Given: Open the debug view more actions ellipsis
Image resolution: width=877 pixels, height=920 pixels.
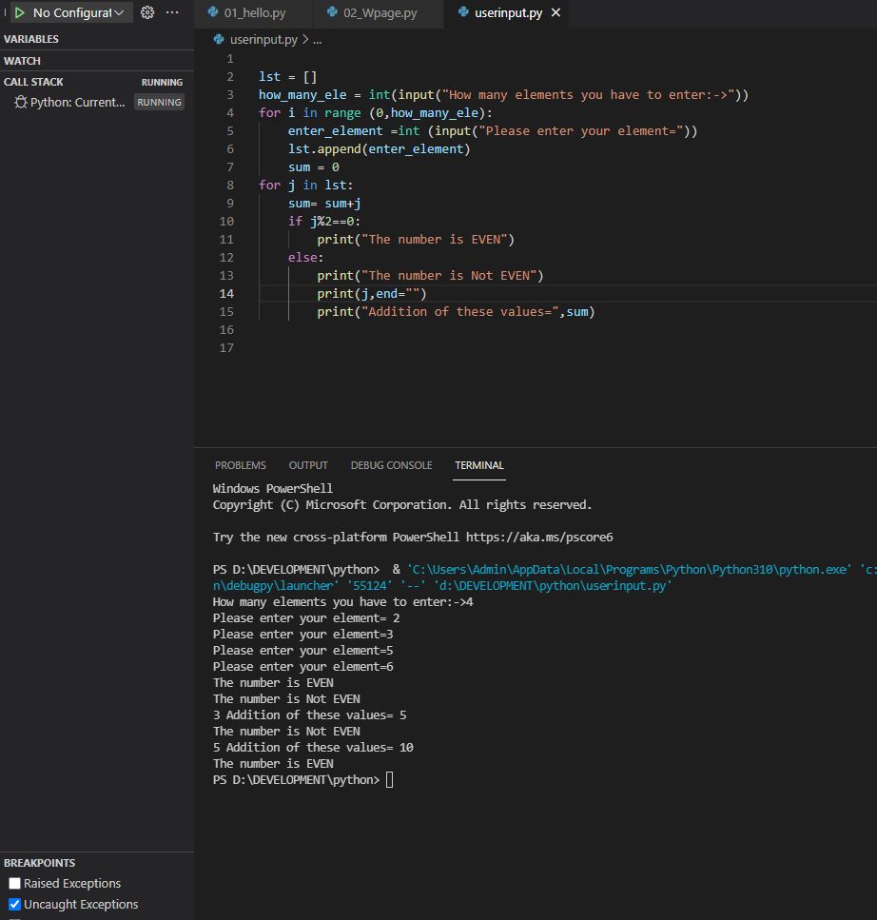Looking at the screenshot, I should click(x=172, y=13).
